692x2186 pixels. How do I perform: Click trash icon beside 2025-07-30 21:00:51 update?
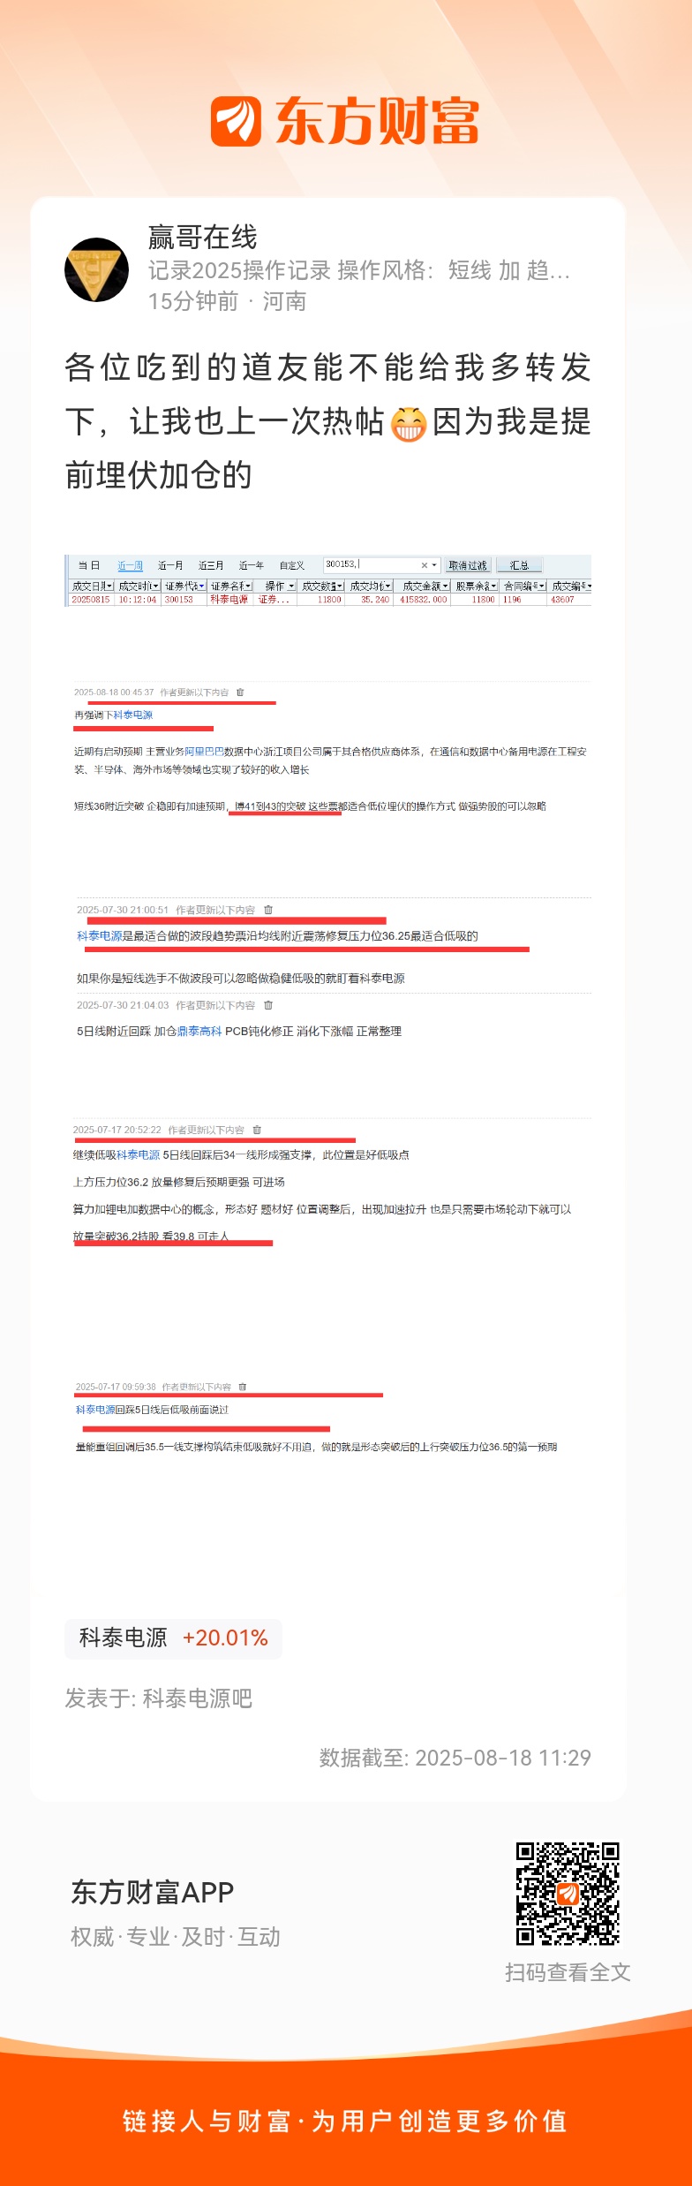(x=268, y=910)
